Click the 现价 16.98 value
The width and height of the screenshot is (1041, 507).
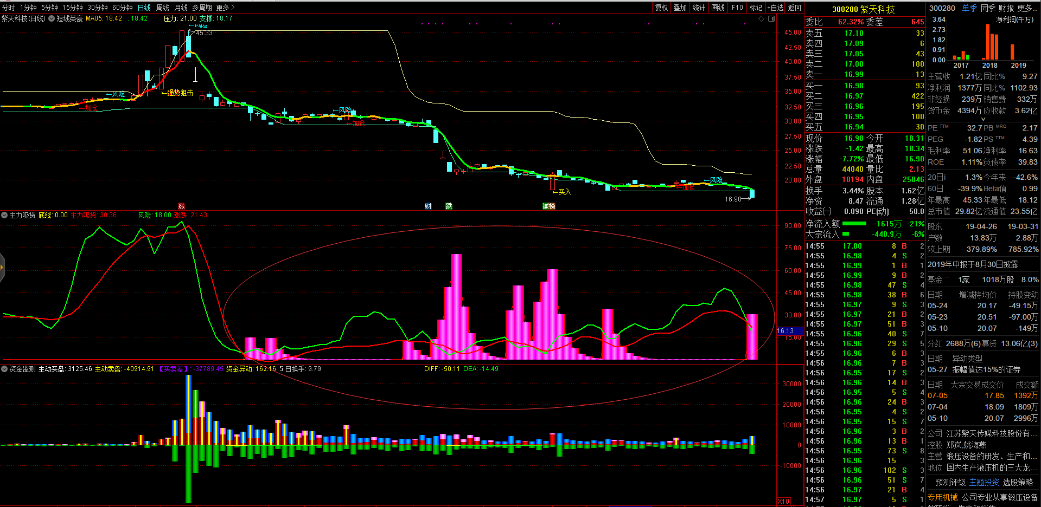853,138
